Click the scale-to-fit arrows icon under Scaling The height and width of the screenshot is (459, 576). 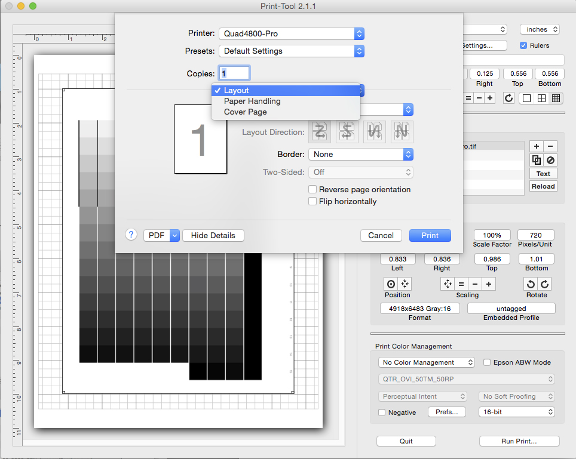coord(447,284)
